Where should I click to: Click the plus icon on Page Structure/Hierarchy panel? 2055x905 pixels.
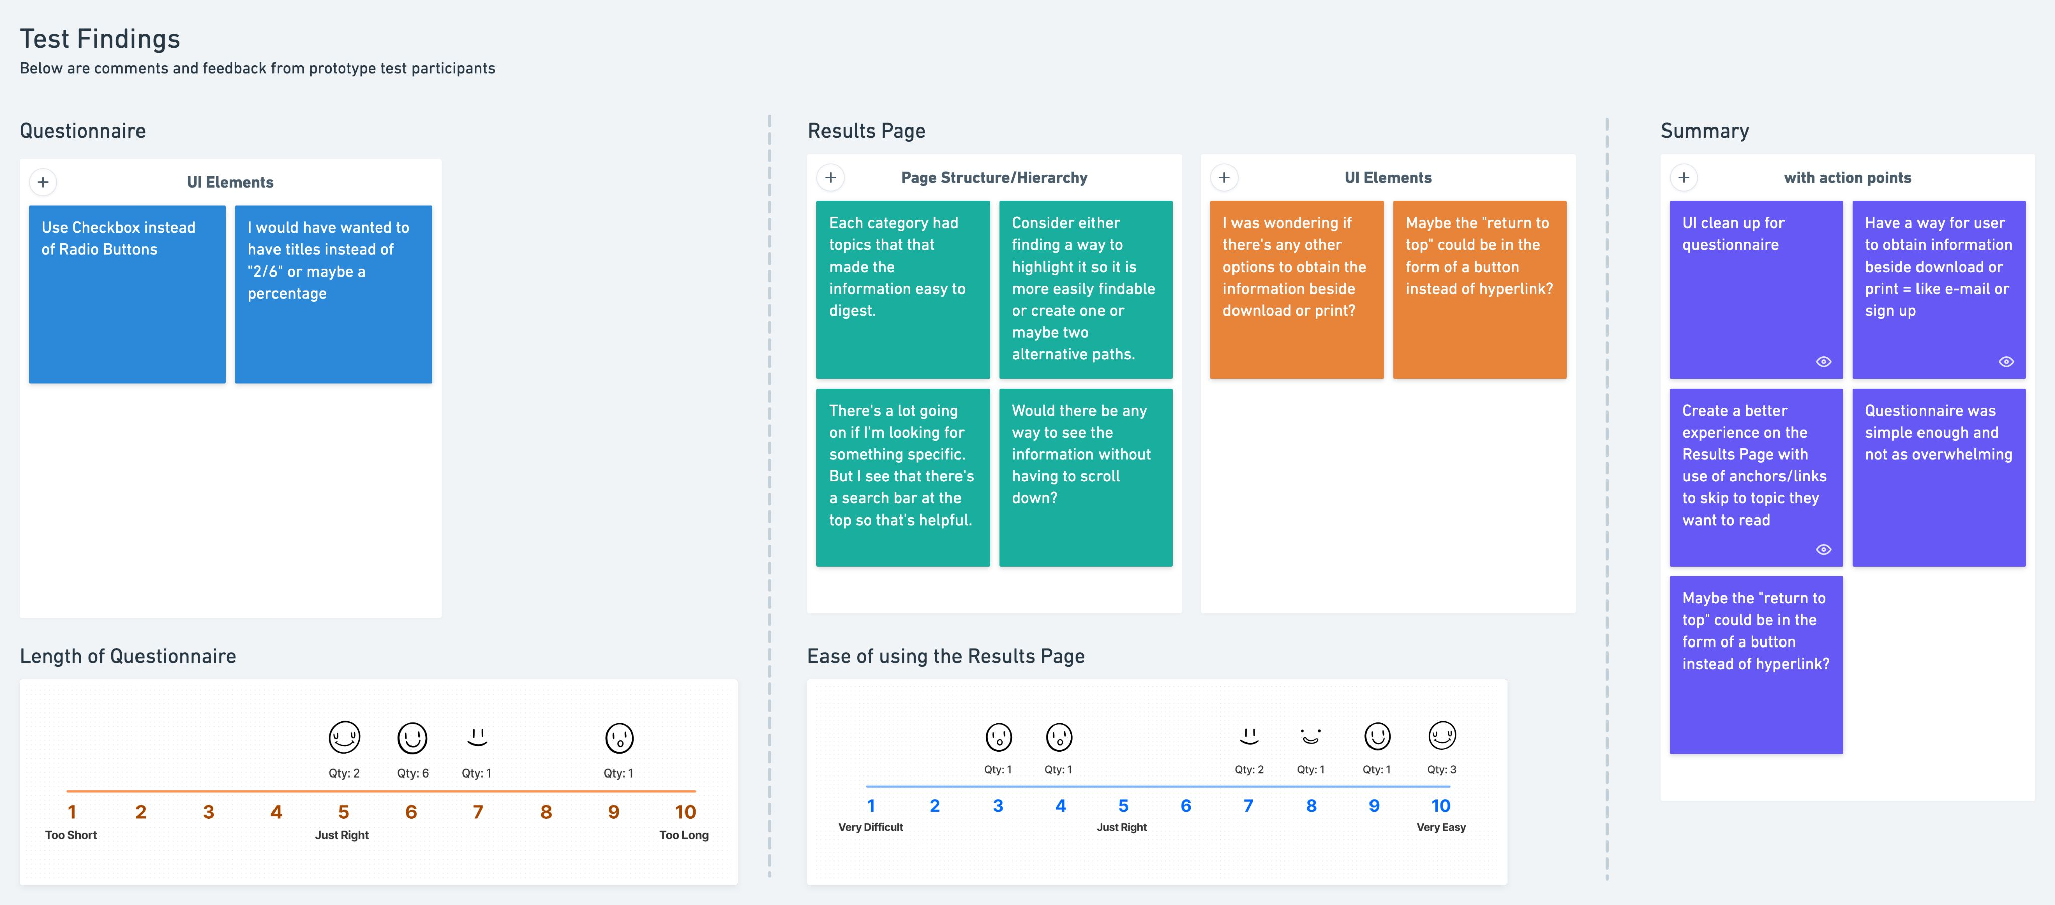point(831,177)
